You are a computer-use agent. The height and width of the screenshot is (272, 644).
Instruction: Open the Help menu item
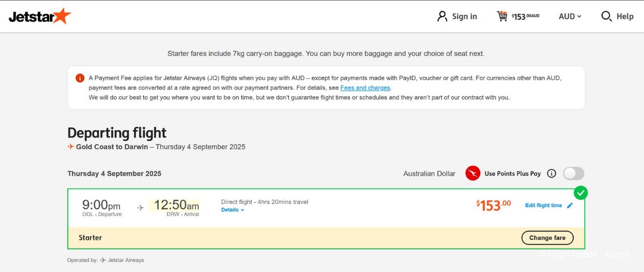625,17
